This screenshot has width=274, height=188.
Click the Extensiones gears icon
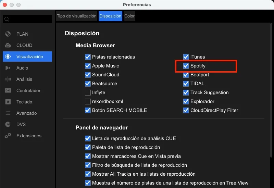pos(8,136)
